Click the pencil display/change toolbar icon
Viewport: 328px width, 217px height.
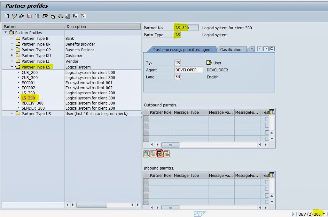coord(14,16)
